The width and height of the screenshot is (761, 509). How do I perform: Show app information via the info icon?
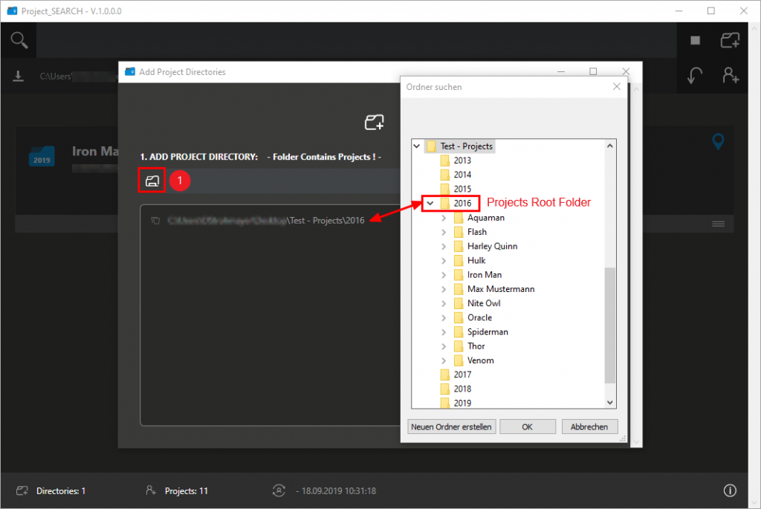point(730,490)
